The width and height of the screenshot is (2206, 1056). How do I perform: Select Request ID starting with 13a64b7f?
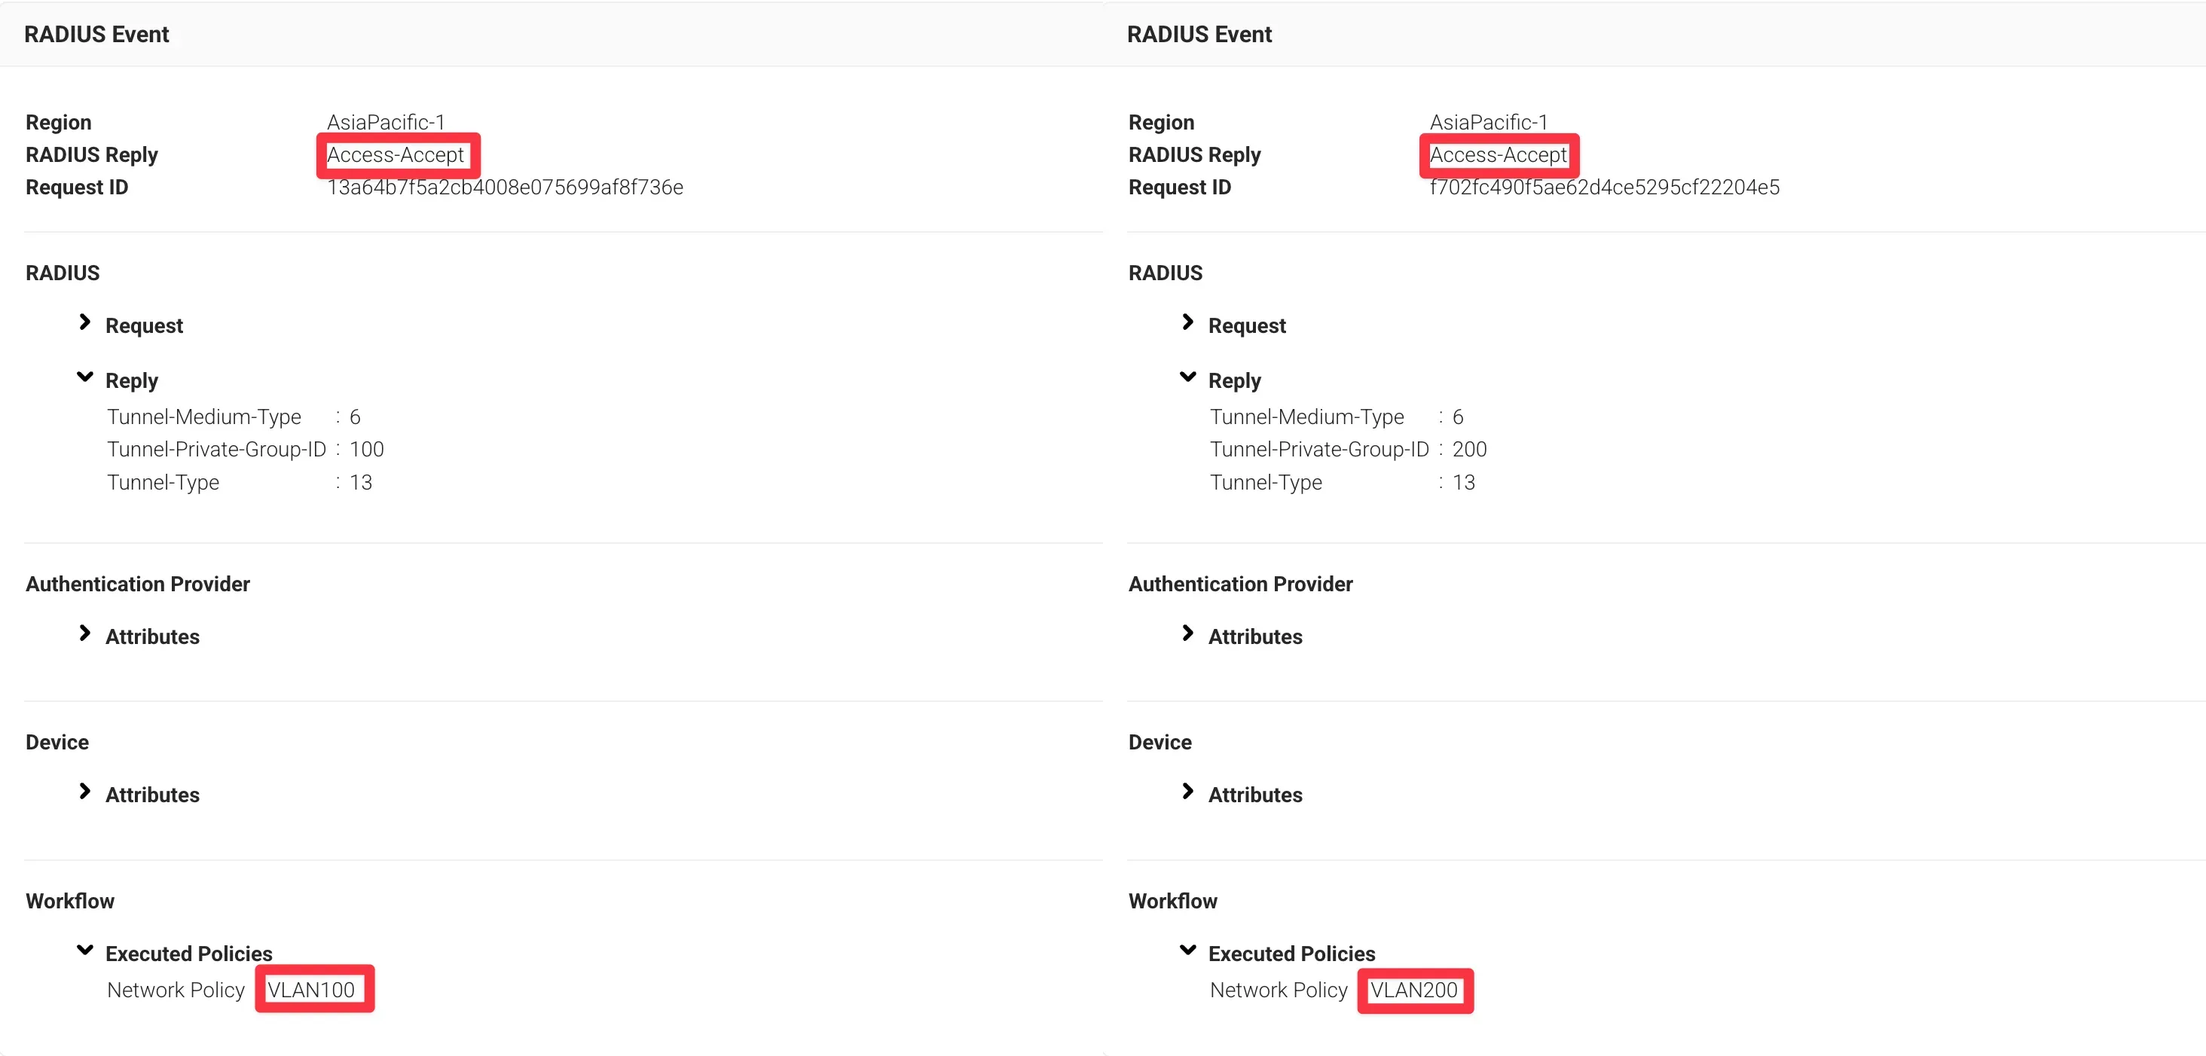[506, 188]
